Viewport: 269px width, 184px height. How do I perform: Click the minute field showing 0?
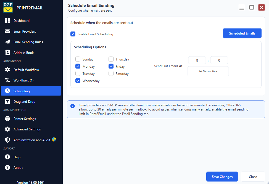click(x=219, y=60)
